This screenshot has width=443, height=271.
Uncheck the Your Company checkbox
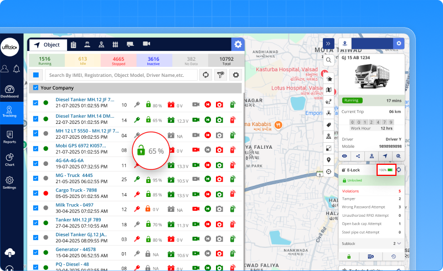[36, 88]
